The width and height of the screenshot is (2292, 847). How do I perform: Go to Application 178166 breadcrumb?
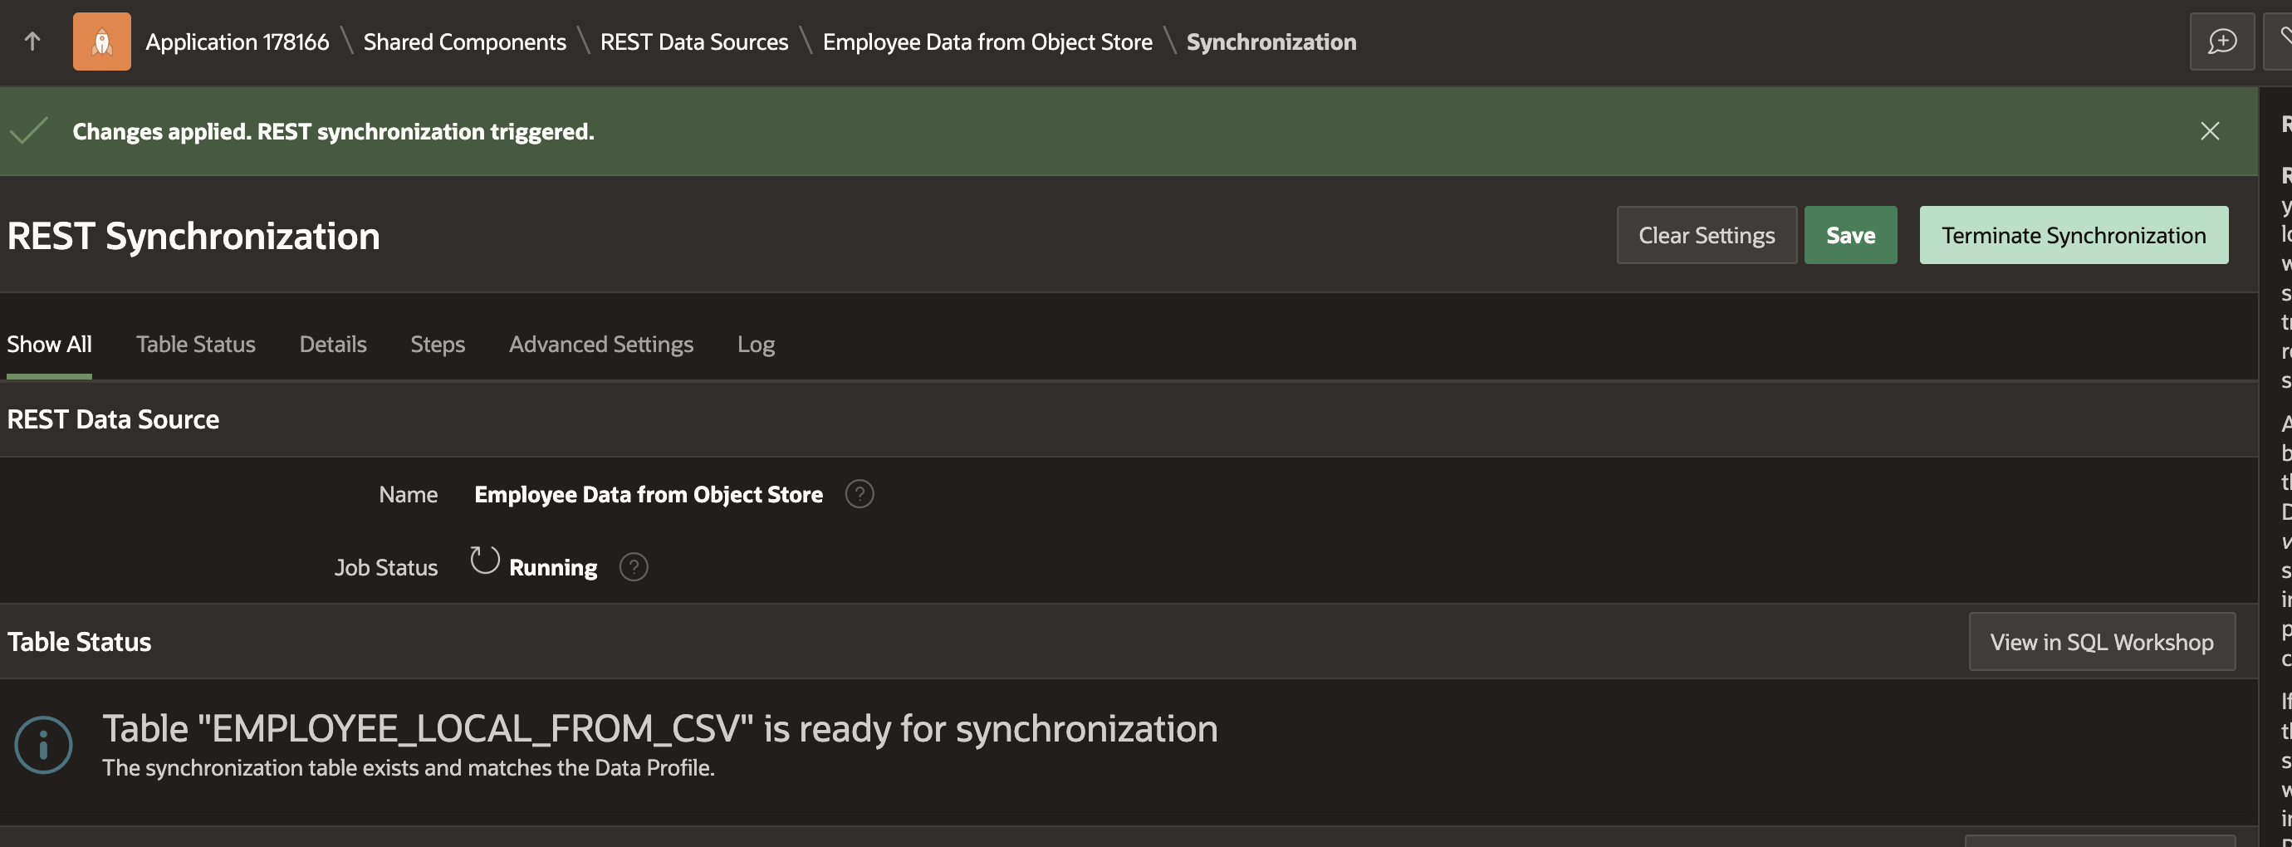pyautogui.click(x=237, y=42)
